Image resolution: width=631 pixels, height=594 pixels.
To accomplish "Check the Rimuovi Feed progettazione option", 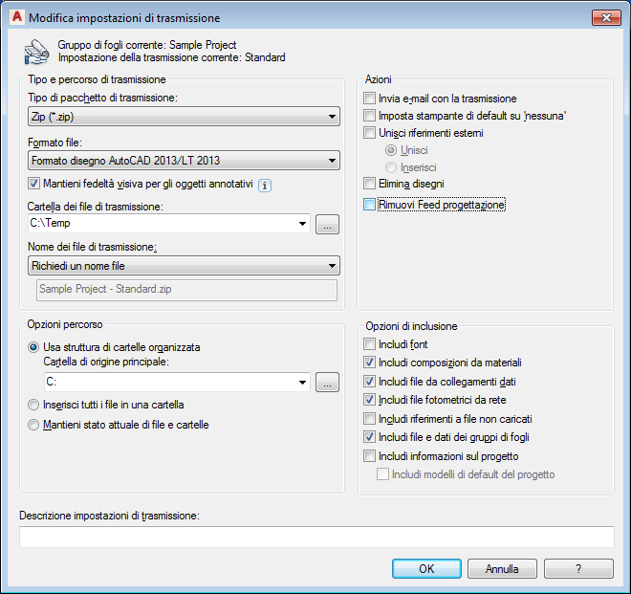I will tap(370, 204).
